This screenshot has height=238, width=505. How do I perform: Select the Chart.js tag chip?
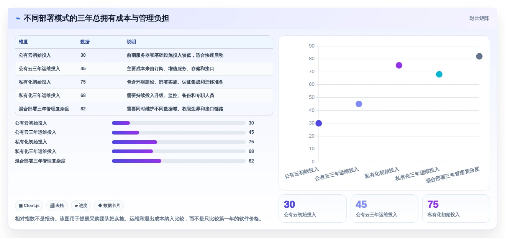(x=29, y=205)
